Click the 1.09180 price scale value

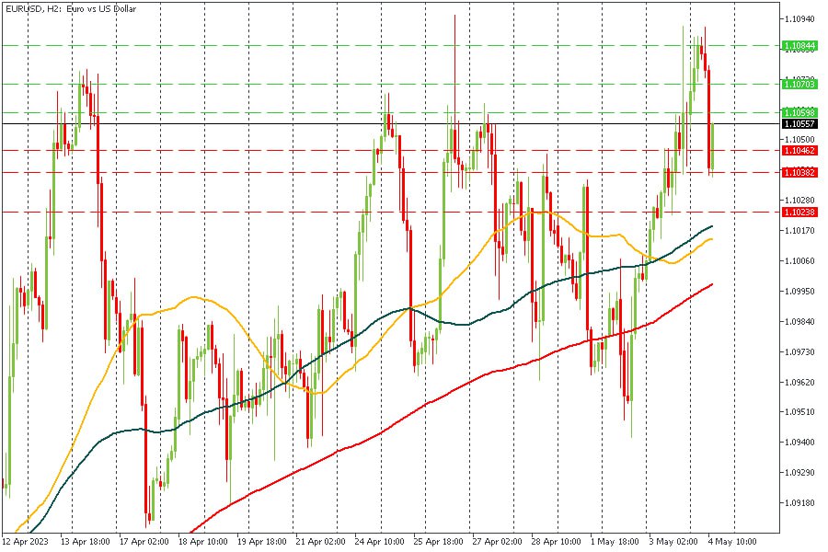(799, 503)
